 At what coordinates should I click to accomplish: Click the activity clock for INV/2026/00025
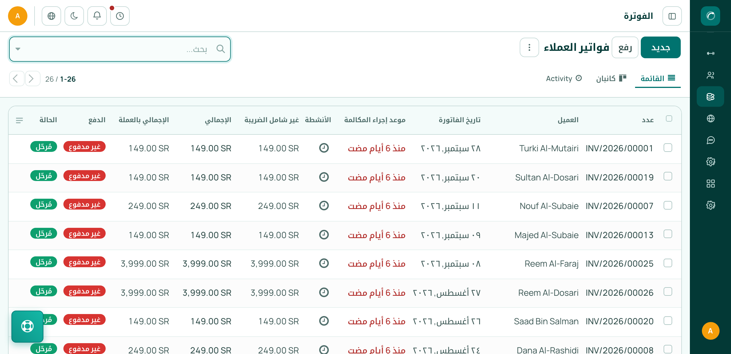324,263
